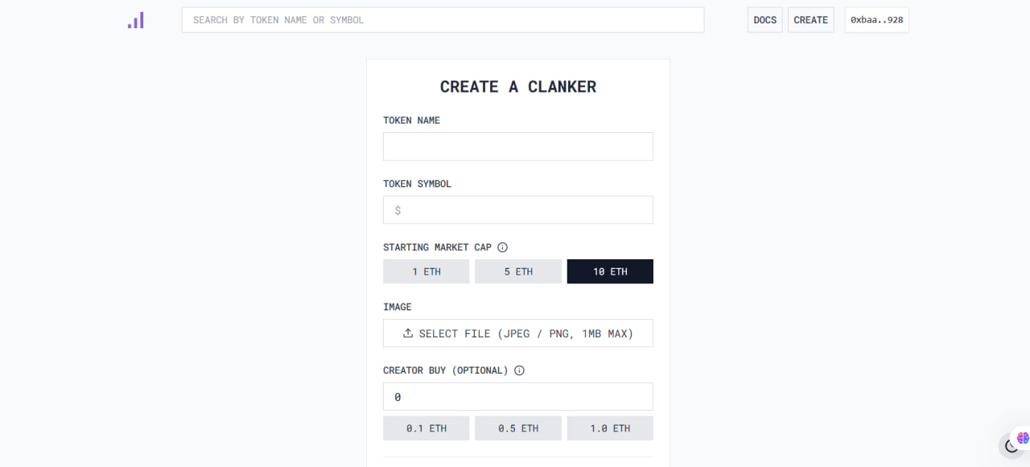Screen dimensions: 1030x467
Task: Focus the Token Symbol input field
Action: [x=518, y=210]
